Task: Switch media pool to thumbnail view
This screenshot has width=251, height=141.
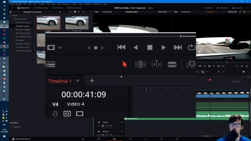Action: 75,12
